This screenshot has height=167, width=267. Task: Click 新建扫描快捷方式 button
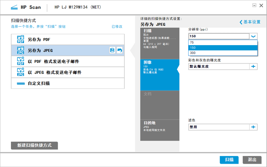click(x=34, y=145)
